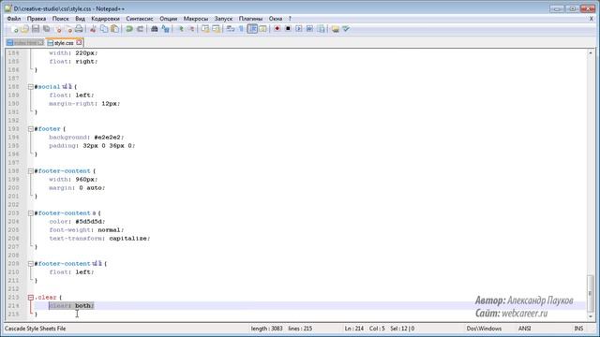Image resolution: width=600 pixels, height=337 pixels.
Task: Cut selection using the scissors icon
Action: pyautogui.click(x=93, y=29)
